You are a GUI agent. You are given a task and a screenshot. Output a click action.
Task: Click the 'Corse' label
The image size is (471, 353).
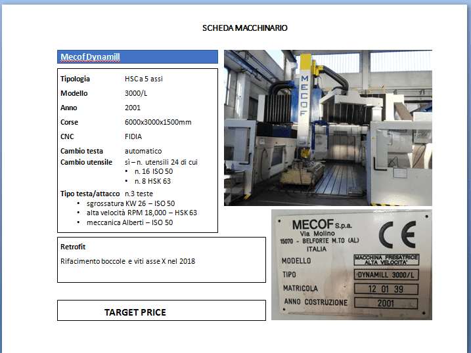[69, 122]
